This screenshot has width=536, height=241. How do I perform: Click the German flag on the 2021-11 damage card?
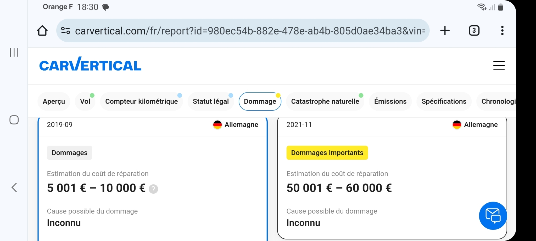point(457,125)
